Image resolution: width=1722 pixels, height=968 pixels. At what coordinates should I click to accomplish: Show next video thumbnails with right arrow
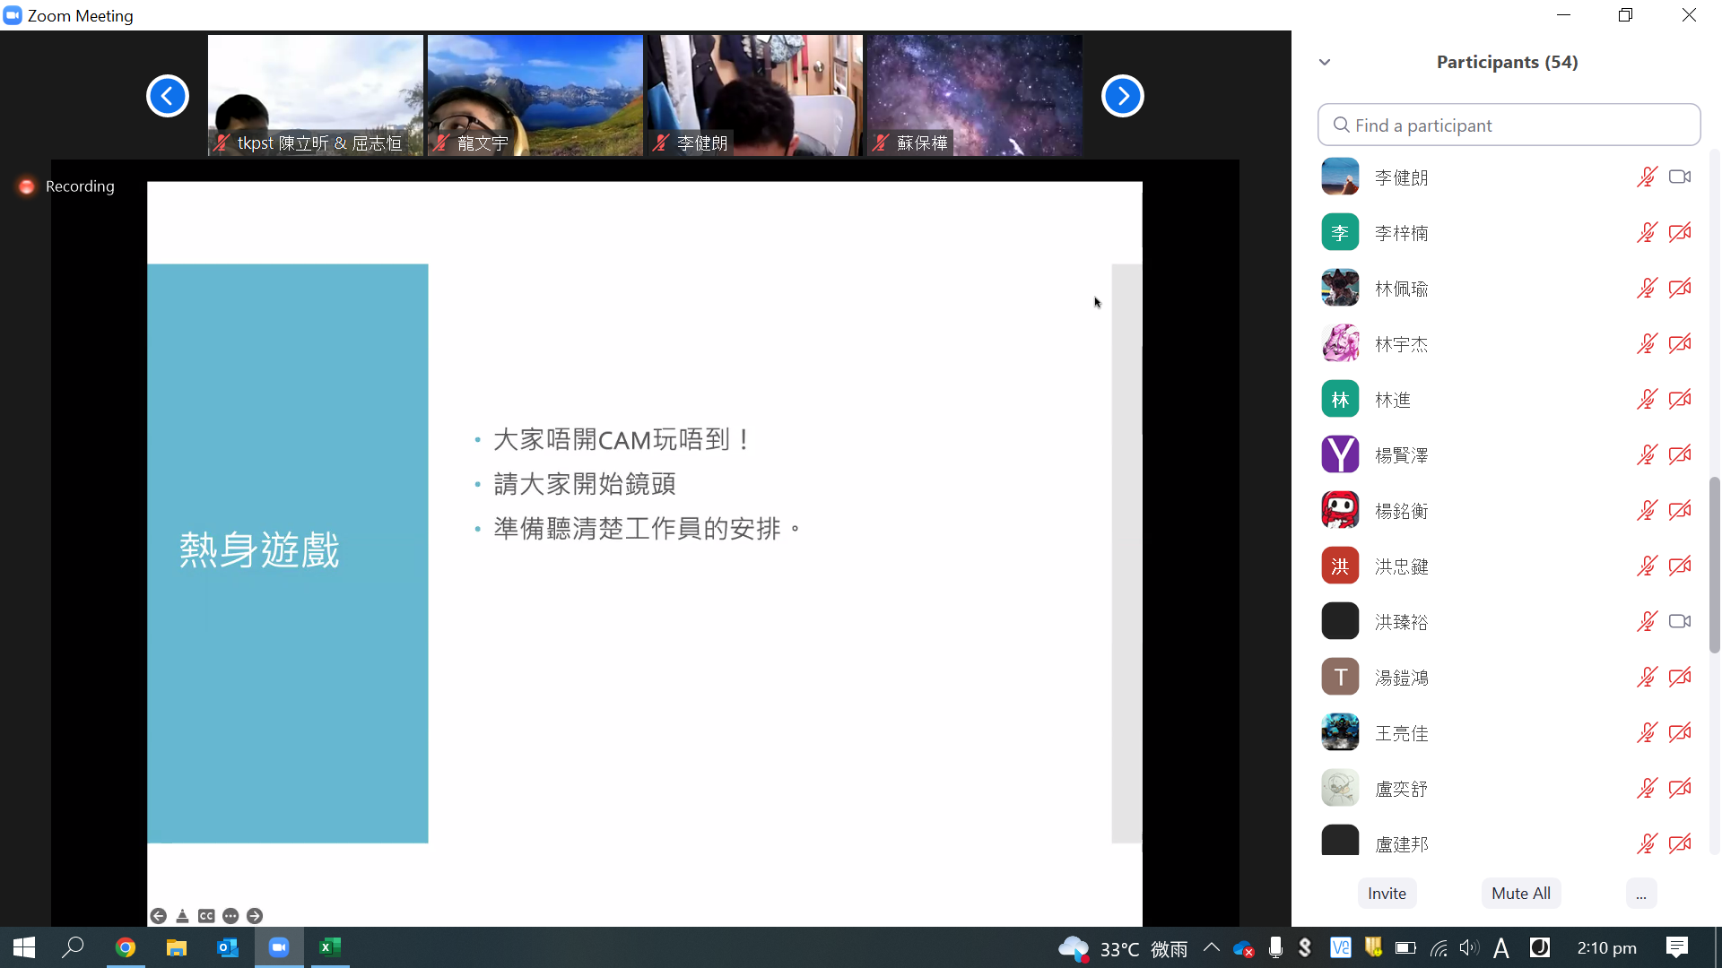[x=1122, y=96]
